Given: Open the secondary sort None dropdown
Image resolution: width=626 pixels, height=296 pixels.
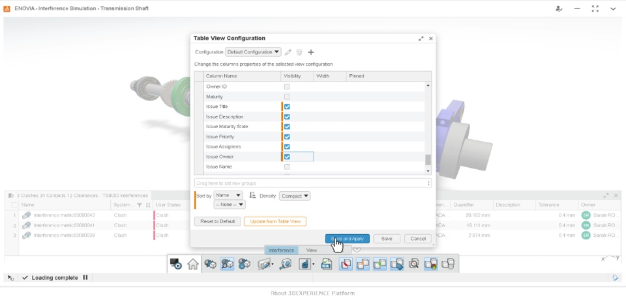Looking at the screenshot, I should tap(230, 205).
